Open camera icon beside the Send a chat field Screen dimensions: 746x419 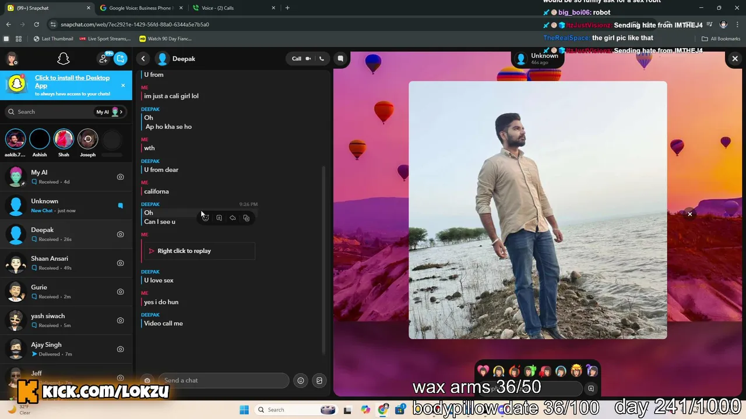point(147,381)
